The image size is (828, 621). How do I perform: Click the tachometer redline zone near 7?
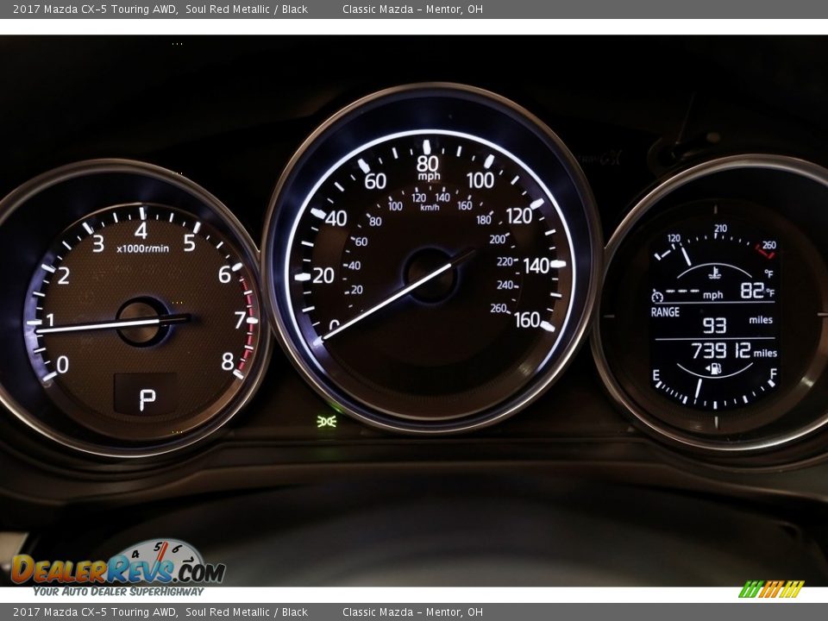(248, 320)
